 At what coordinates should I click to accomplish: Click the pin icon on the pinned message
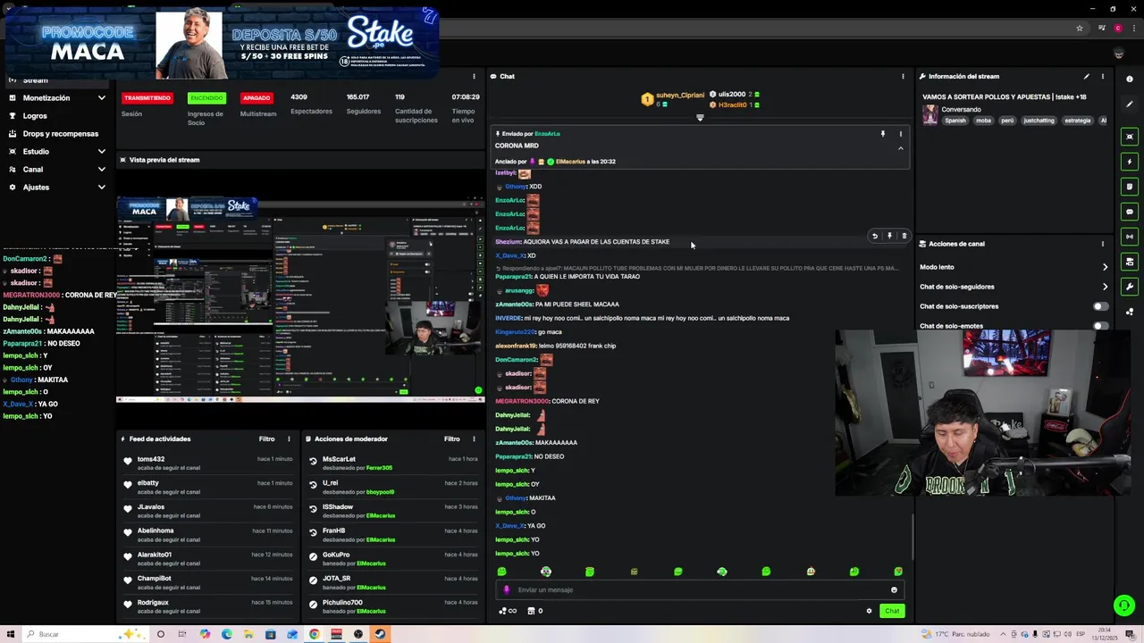point(883,134)
